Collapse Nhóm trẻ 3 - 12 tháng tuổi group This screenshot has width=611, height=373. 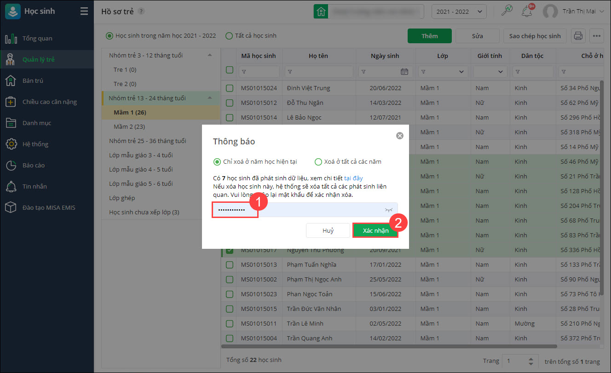(210, 55)
